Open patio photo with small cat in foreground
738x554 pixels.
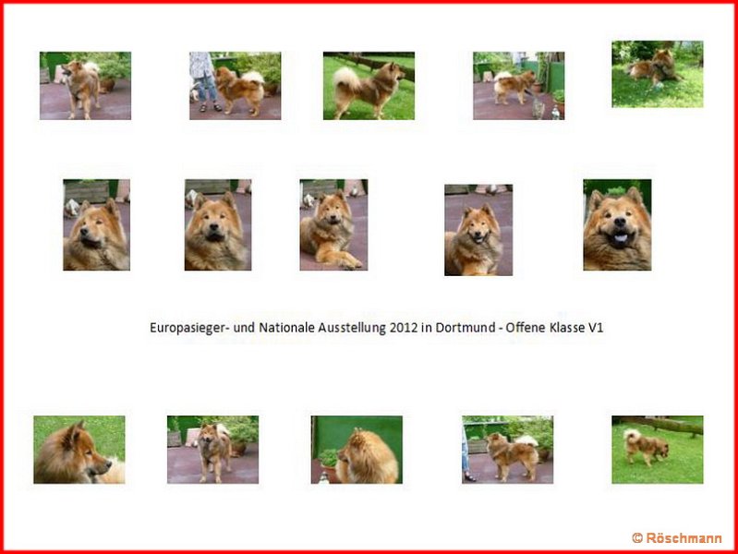coord(519,86)
